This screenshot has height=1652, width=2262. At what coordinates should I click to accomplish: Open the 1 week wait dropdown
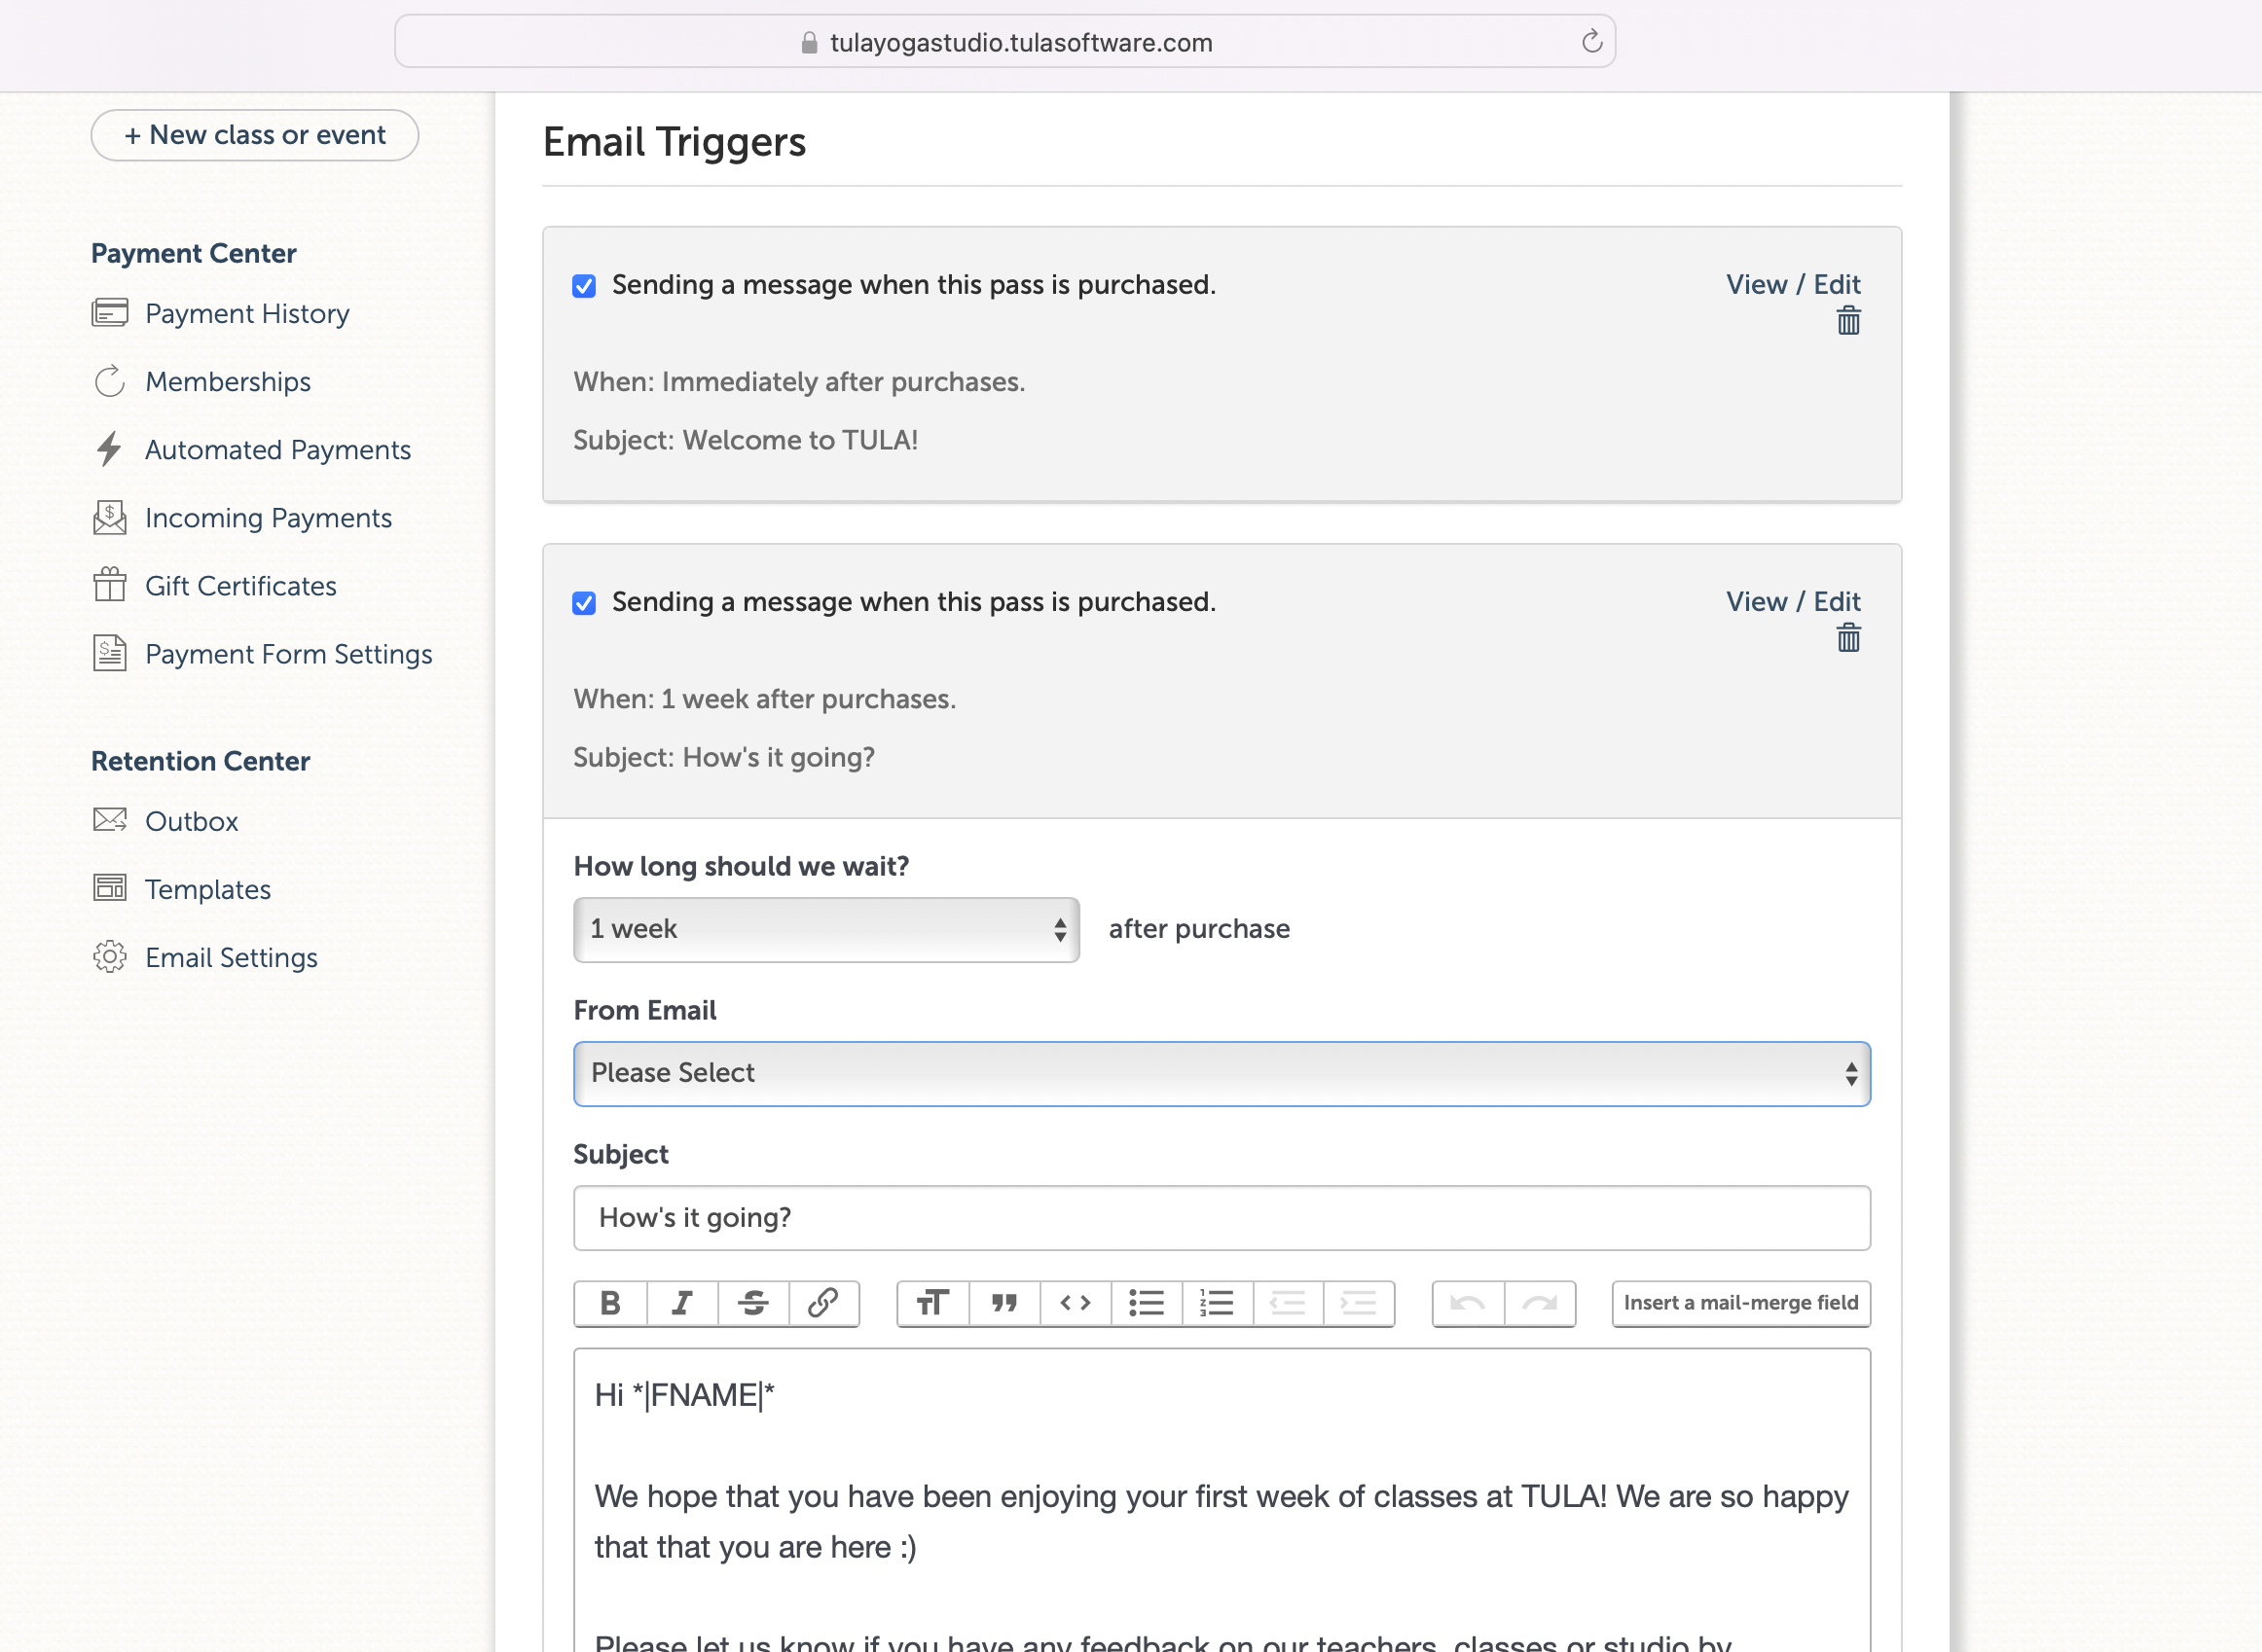pos(825,929)
